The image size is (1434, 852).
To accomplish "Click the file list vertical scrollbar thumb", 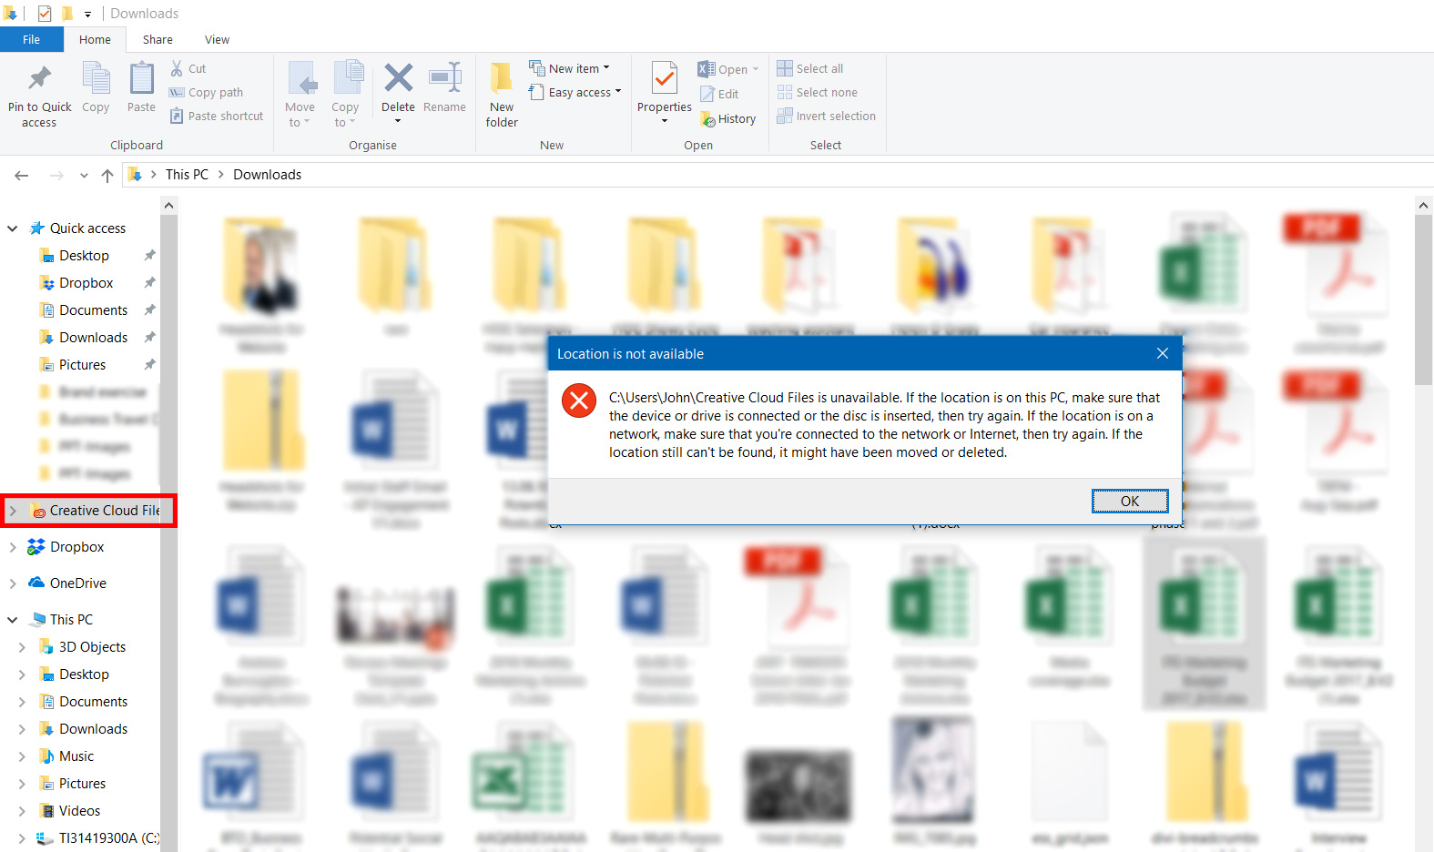I will (1424, 300).
